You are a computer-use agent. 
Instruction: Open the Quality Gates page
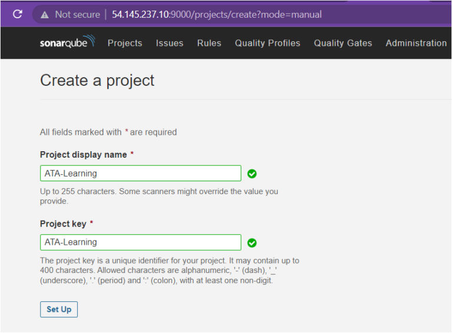click(x=343, y=43)
